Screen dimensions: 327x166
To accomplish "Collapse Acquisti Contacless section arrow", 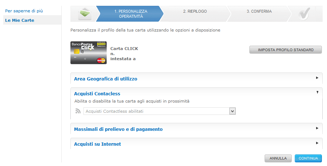I will [x=317, y=92].
